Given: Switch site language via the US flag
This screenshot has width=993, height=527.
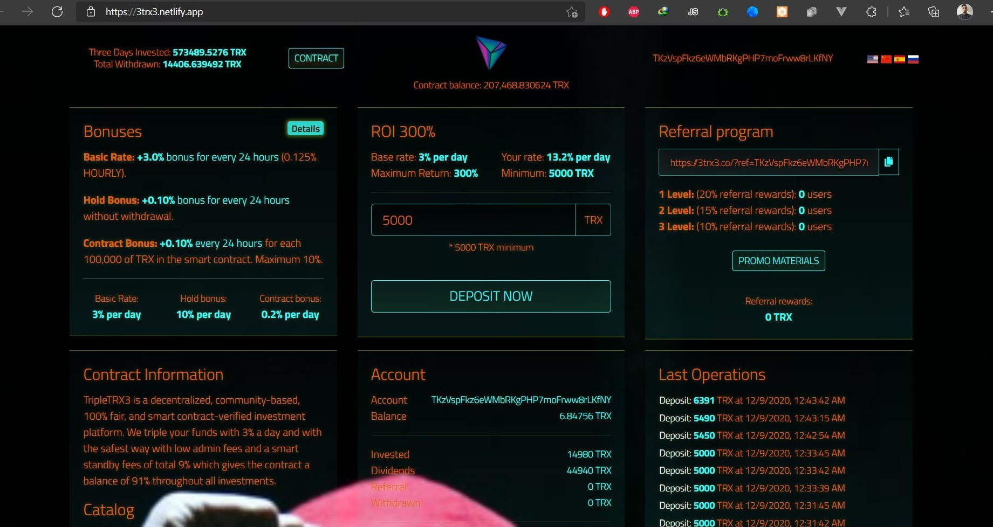Looking at the screenshot, I should pyautogui.click(x=872, y=59).
